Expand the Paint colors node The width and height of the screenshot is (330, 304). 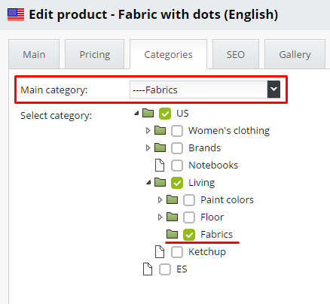pos(160,200)
